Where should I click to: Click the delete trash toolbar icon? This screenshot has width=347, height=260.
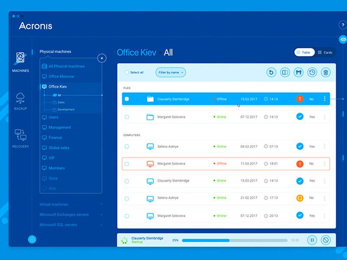click(x=326, y=72)
